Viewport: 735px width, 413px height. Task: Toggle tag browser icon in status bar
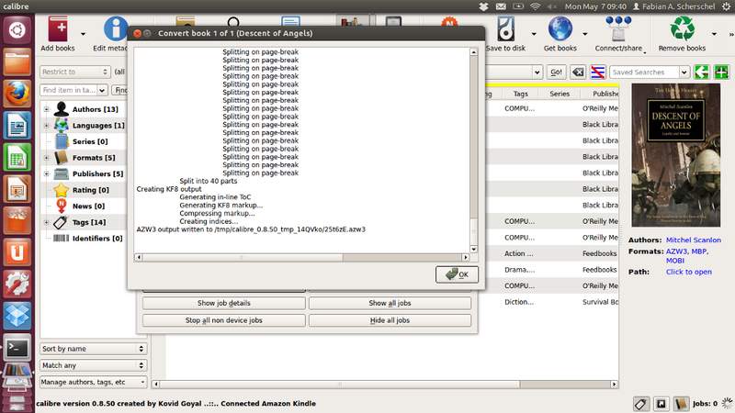tap(640, 404)
